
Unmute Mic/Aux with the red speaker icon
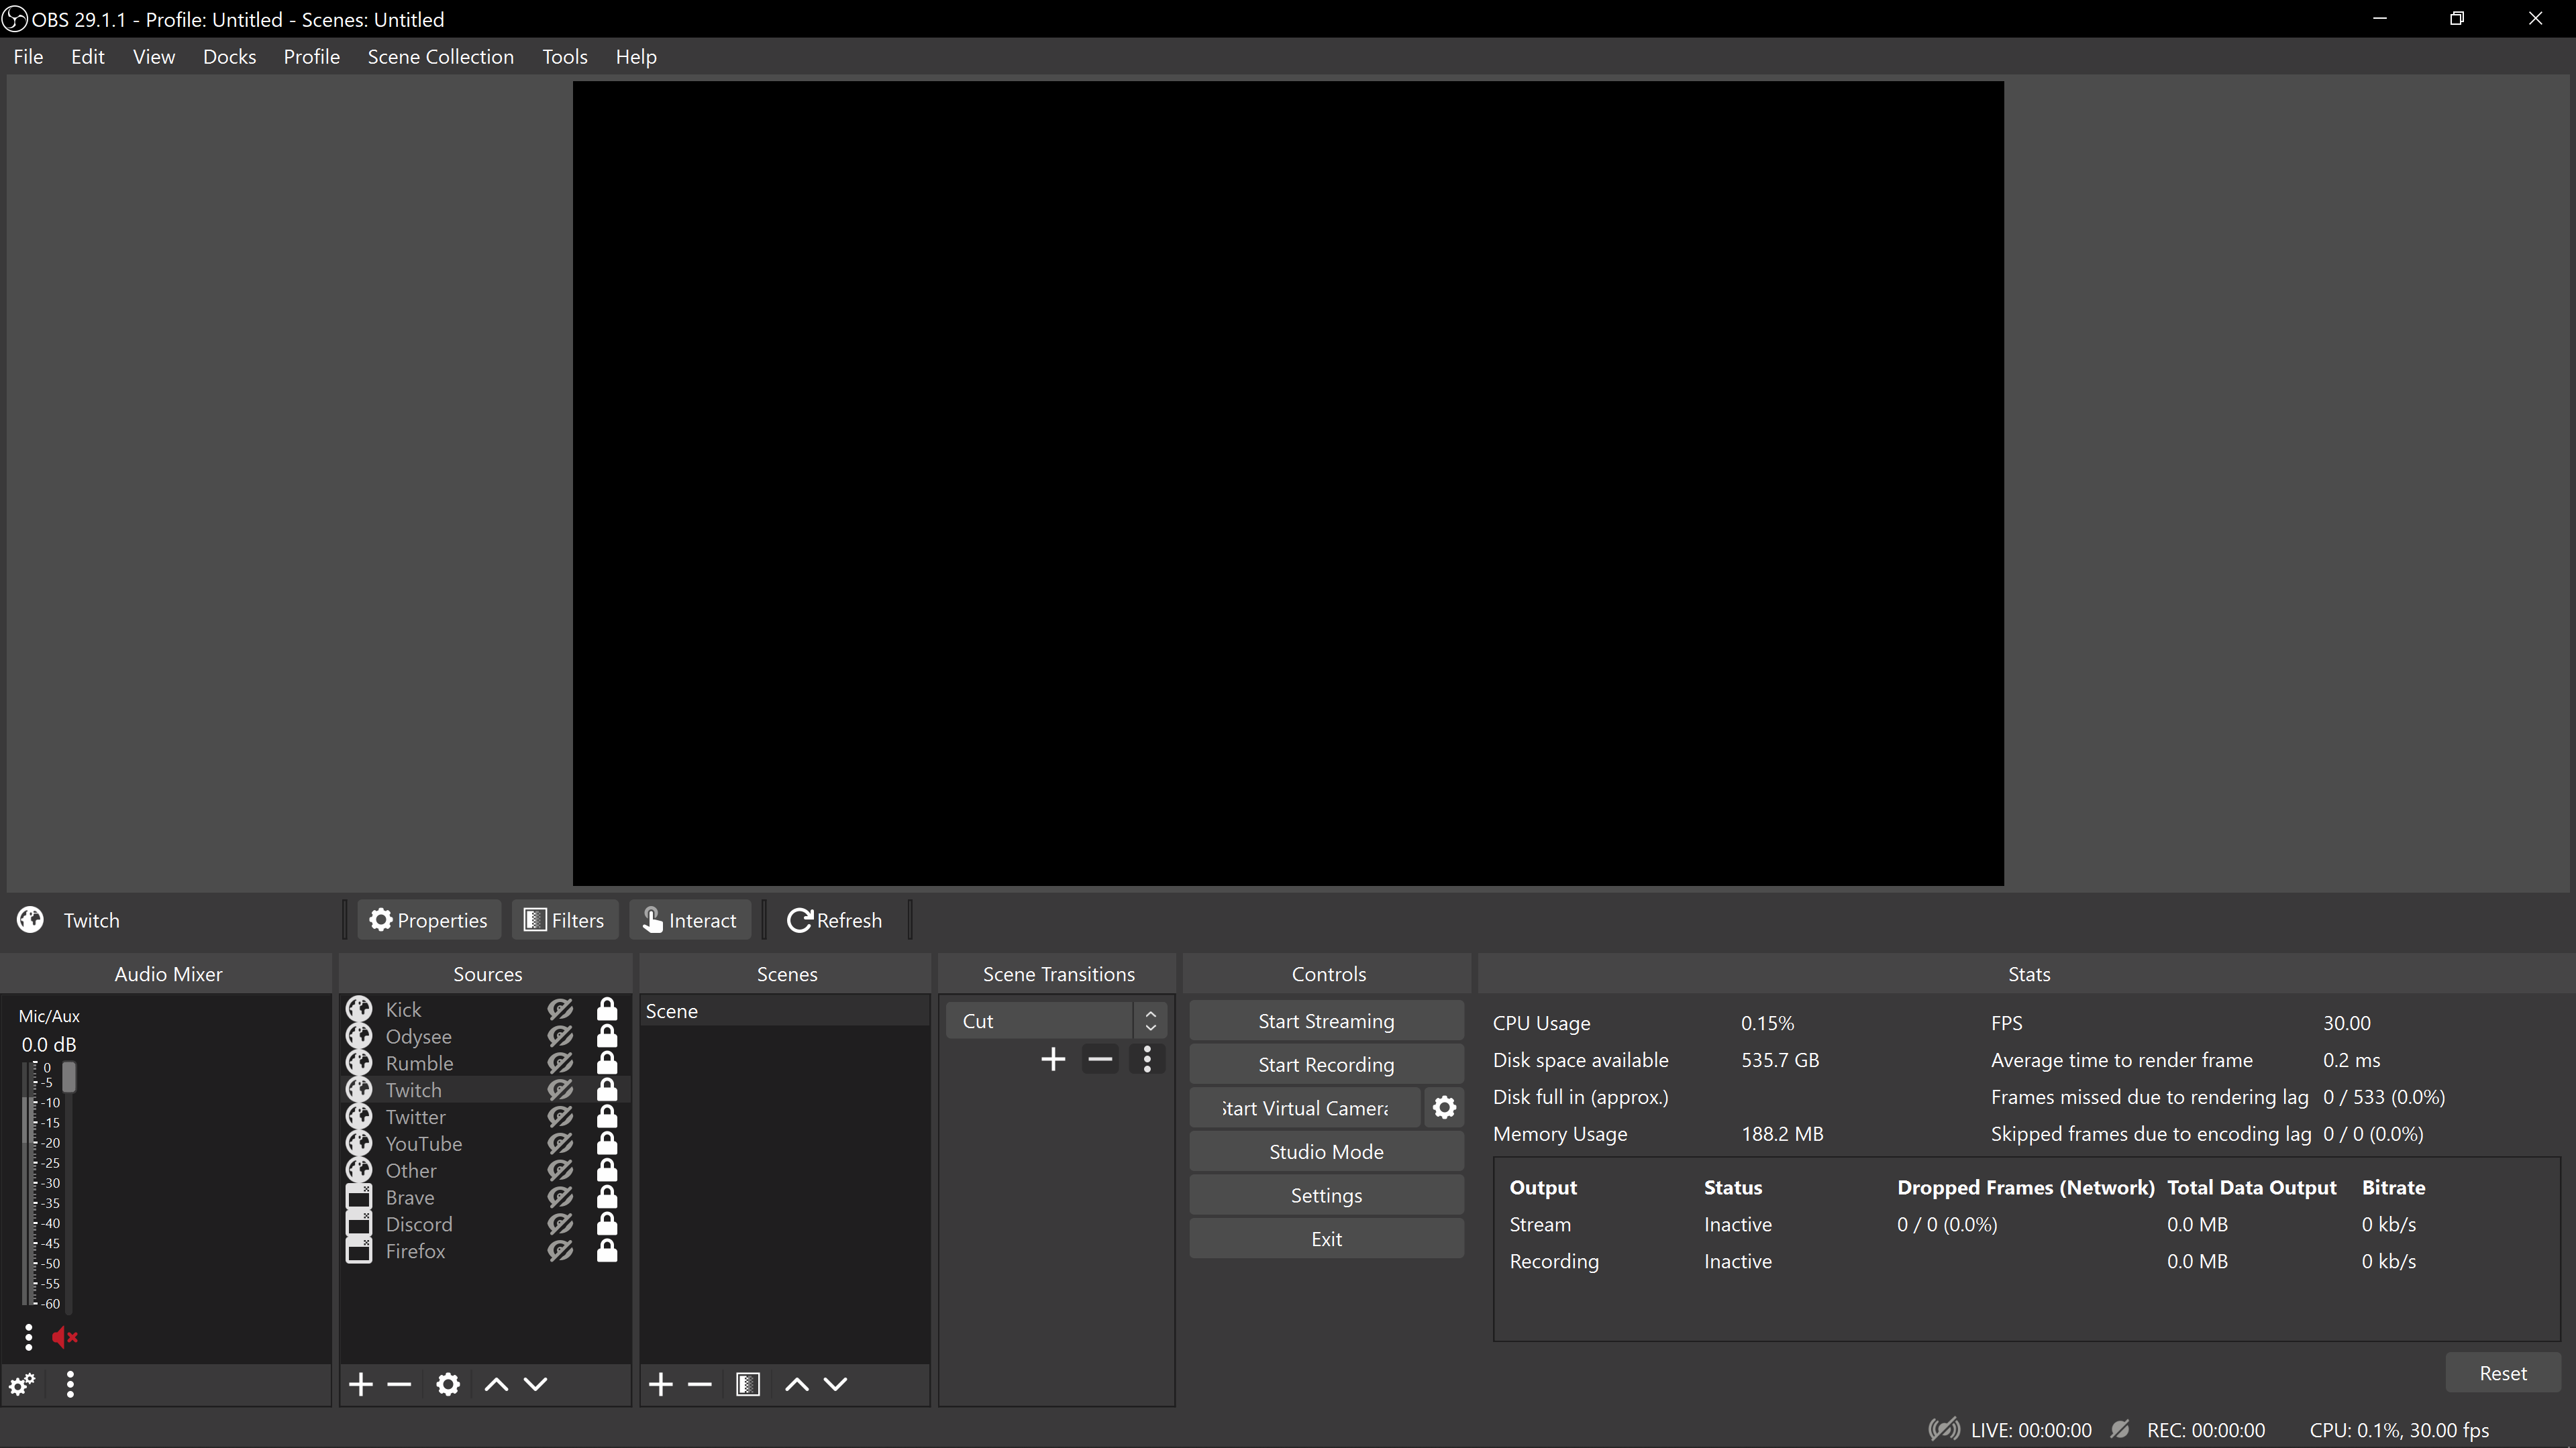point(65,1337)
